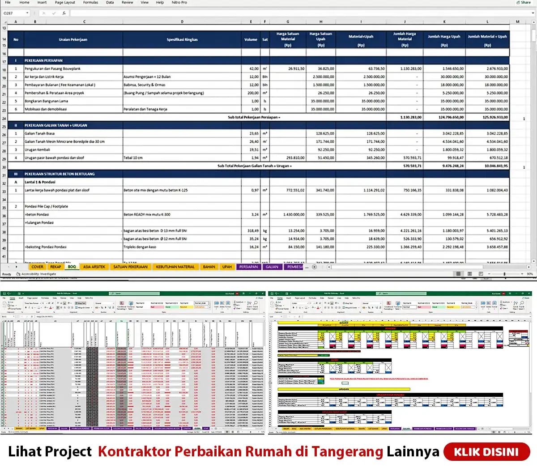Expand the formula bar with its end arrow
537x468 pixels.
(x=533, y=13)
